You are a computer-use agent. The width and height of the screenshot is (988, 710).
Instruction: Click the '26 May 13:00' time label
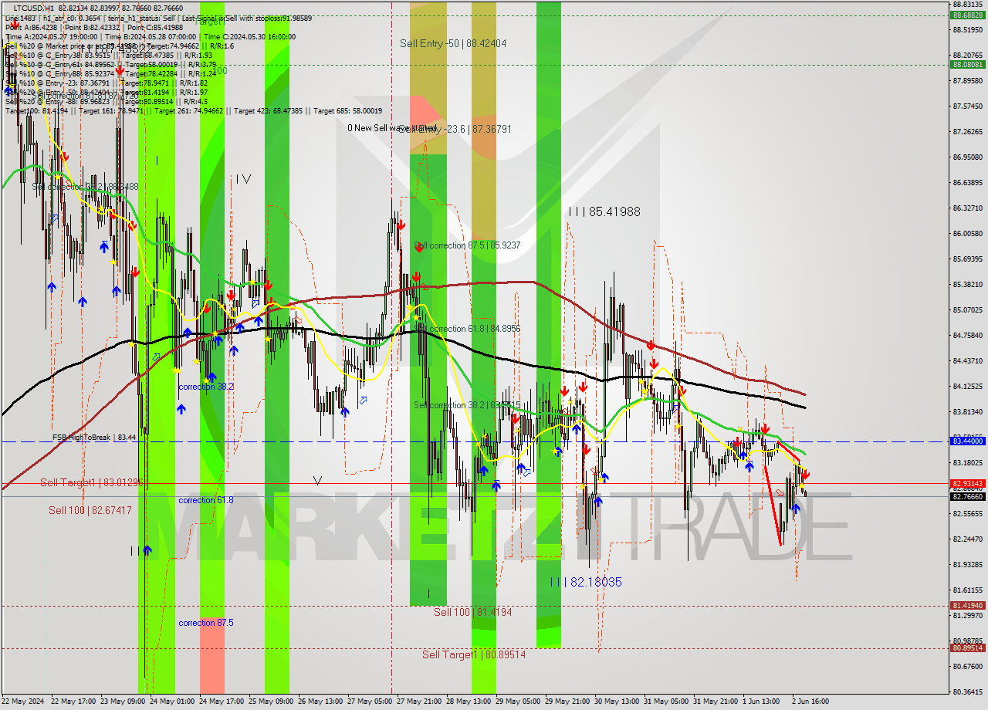point(320,702)
